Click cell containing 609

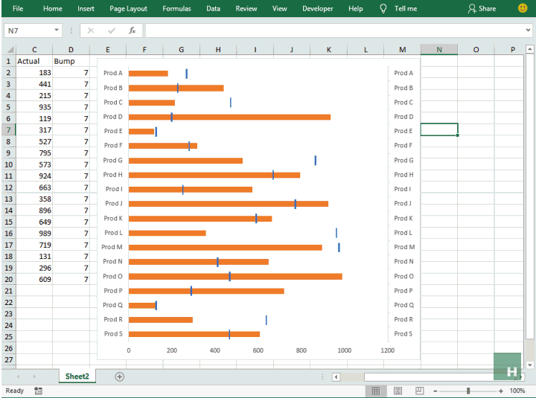pyautogui.click(x=34, y=280)
